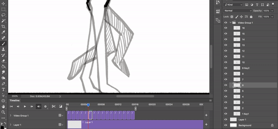The image size is (278, 129).
Task: Open the History panel icon
Action: pos(218,2)
